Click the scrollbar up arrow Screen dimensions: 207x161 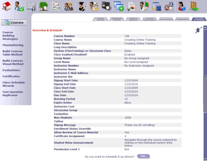click(x=205, y=28)
